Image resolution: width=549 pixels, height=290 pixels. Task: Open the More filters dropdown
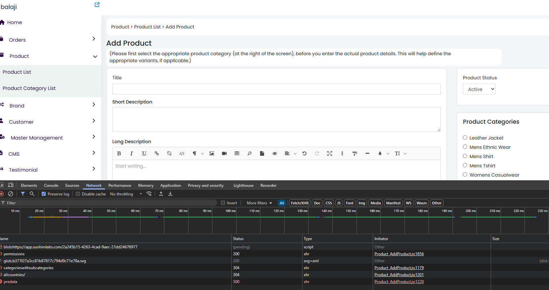(x=259, y=203)
